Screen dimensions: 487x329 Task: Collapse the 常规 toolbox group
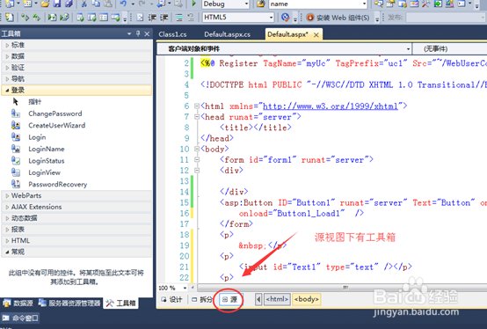pyautogui.click(x=76, y=252)
